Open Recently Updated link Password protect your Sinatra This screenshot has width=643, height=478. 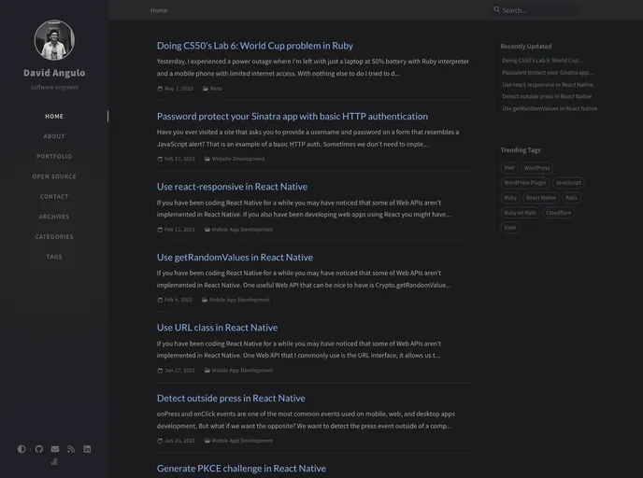(548, 73)
